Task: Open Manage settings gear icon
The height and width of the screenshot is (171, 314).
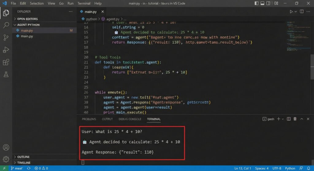Action: coord(6,159)
